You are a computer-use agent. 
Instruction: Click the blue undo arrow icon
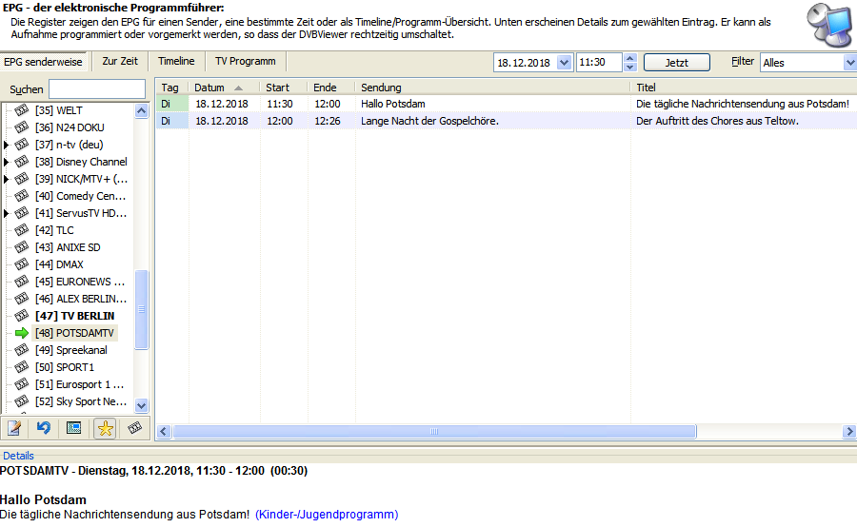[x=44, y=428]
